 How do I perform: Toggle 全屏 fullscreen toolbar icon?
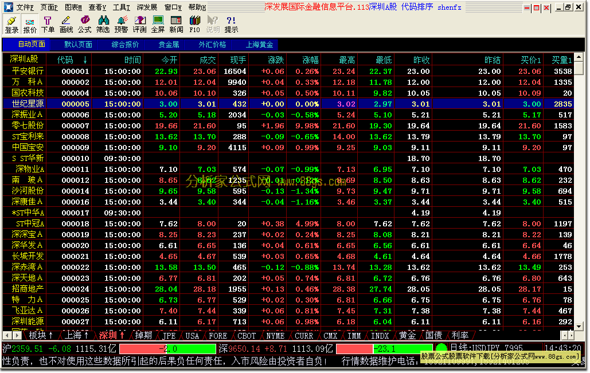tap(158, 25)
